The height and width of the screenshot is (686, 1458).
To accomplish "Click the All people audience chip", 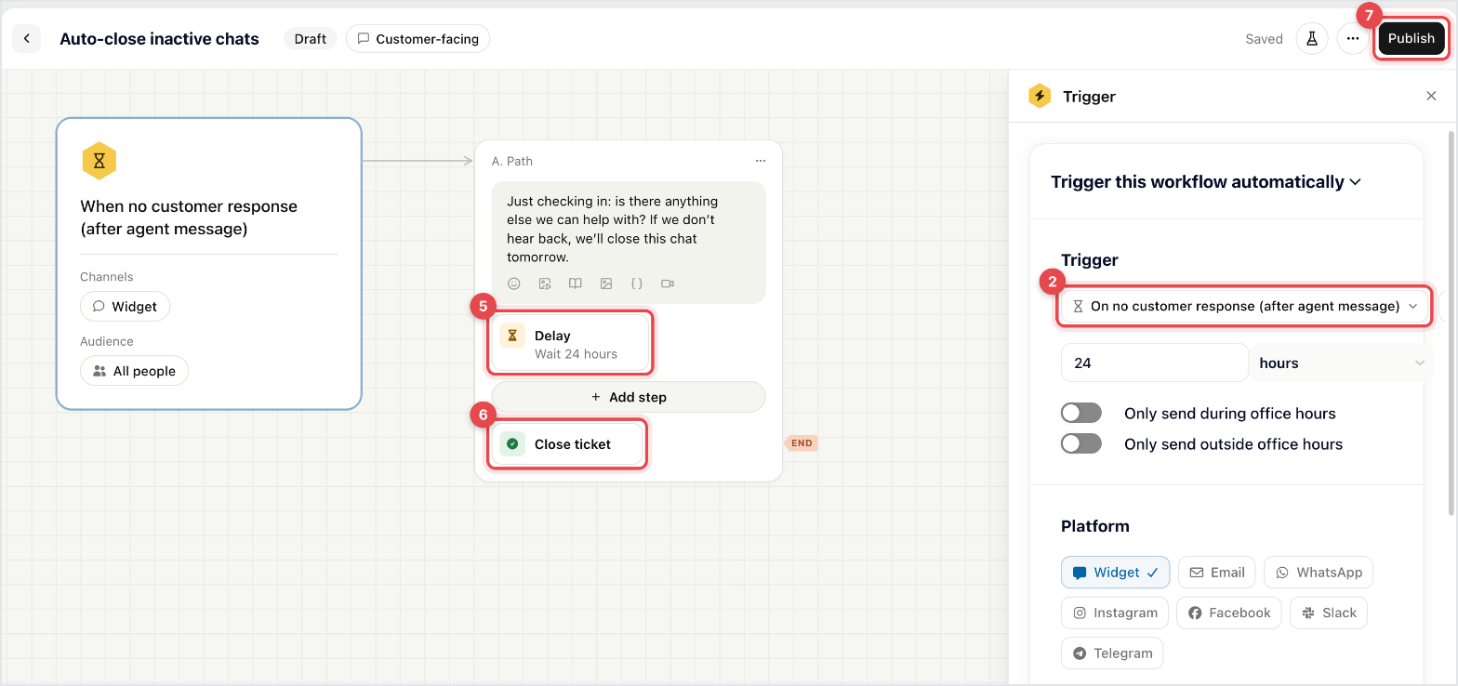I will click(x=134, y=371).
